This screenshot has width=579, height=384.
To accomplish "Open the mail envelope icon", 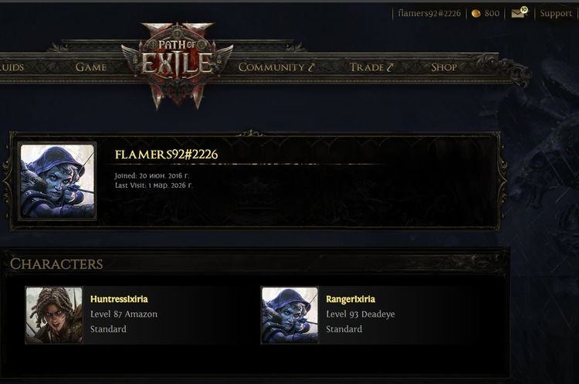I will [520, 13].
